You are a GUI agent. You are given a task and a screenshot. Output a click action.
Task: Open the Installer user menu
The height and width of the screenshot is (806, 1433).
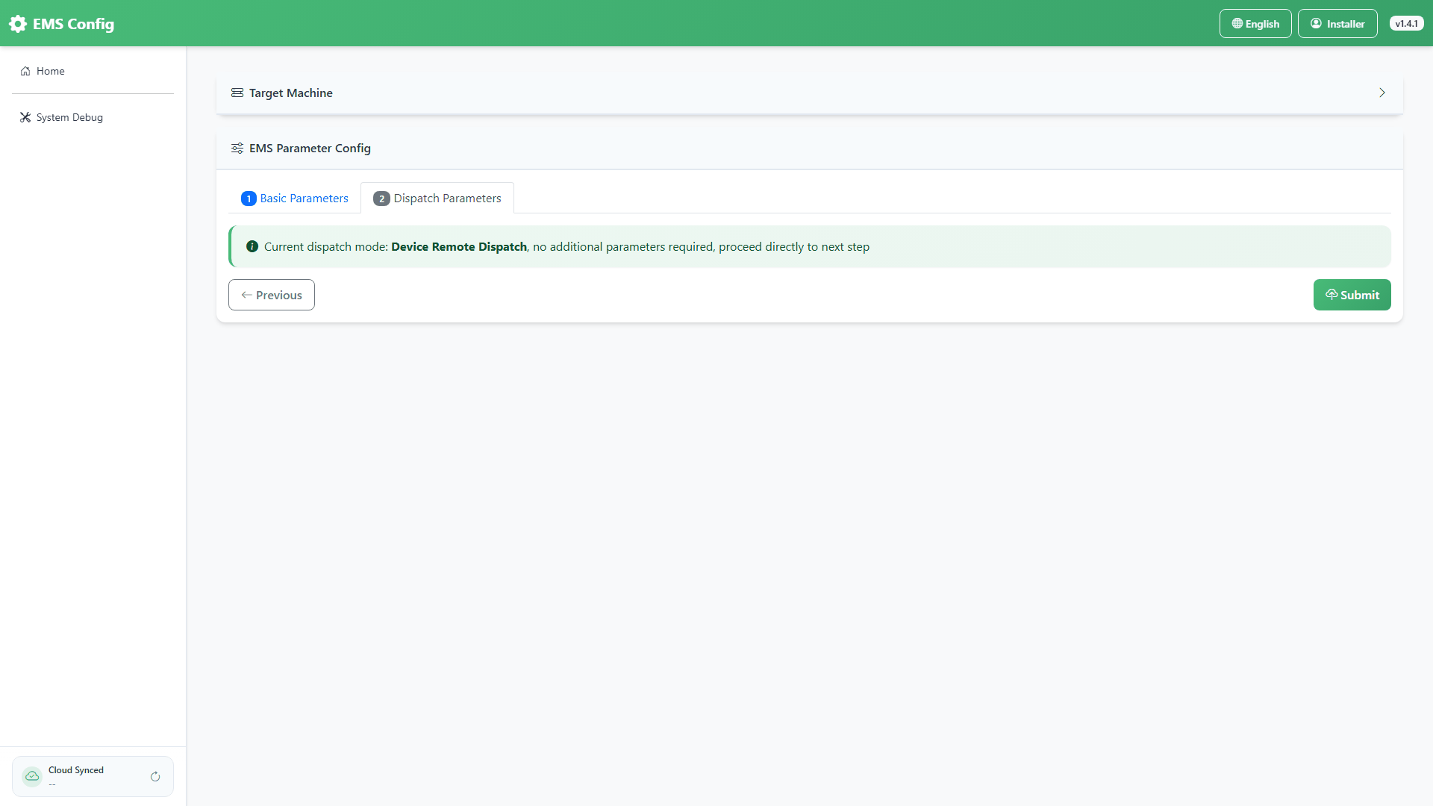pos(1337,24)
